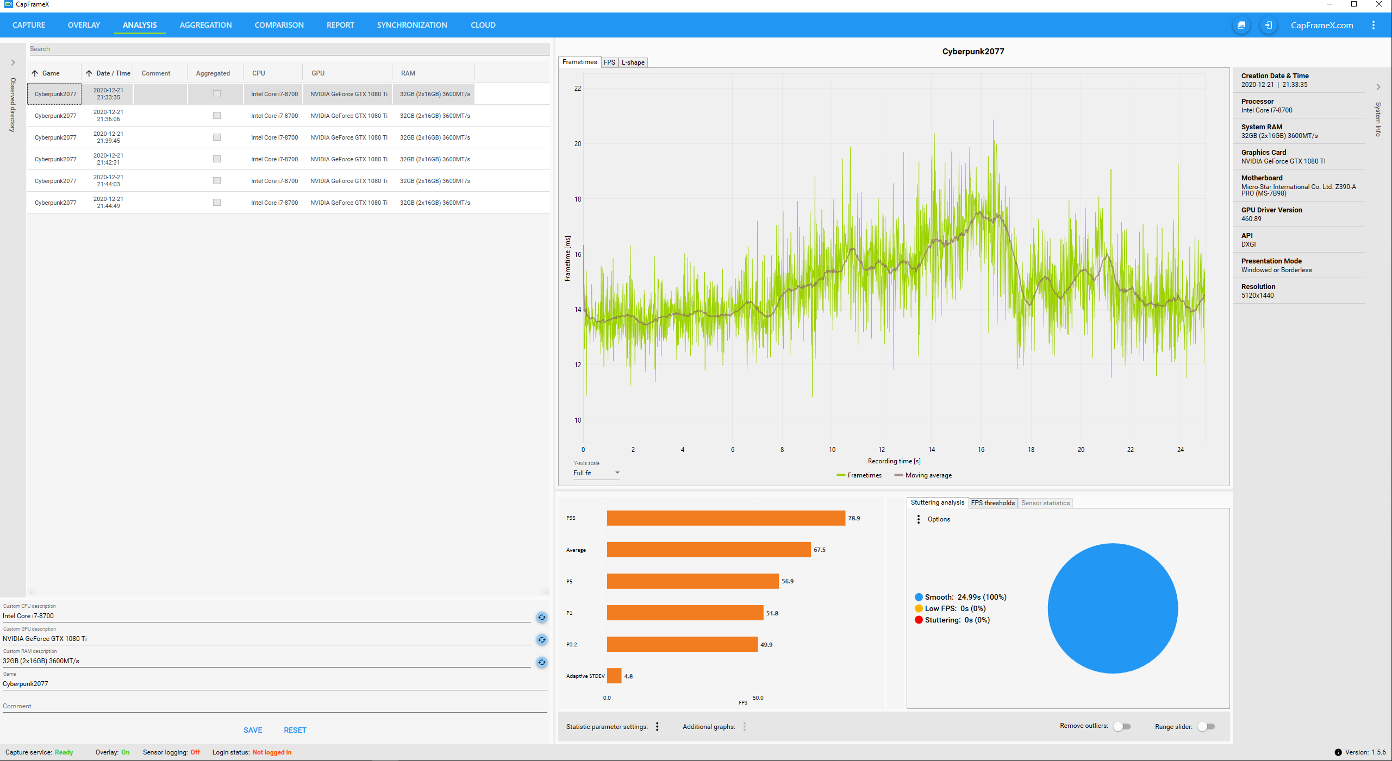Enable the Range slider toggle

(x=1206, y=726)
